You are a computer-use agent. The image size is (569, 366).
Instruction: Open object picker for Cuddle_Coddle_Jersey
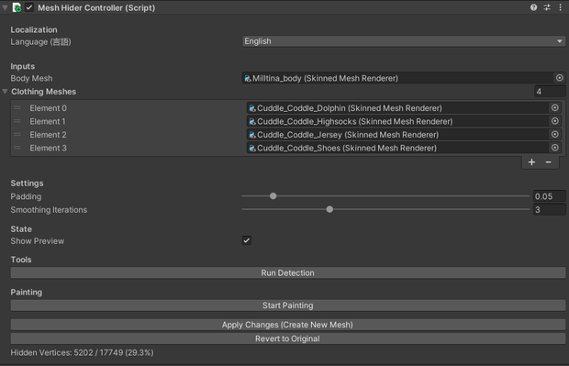coord(555,135)
